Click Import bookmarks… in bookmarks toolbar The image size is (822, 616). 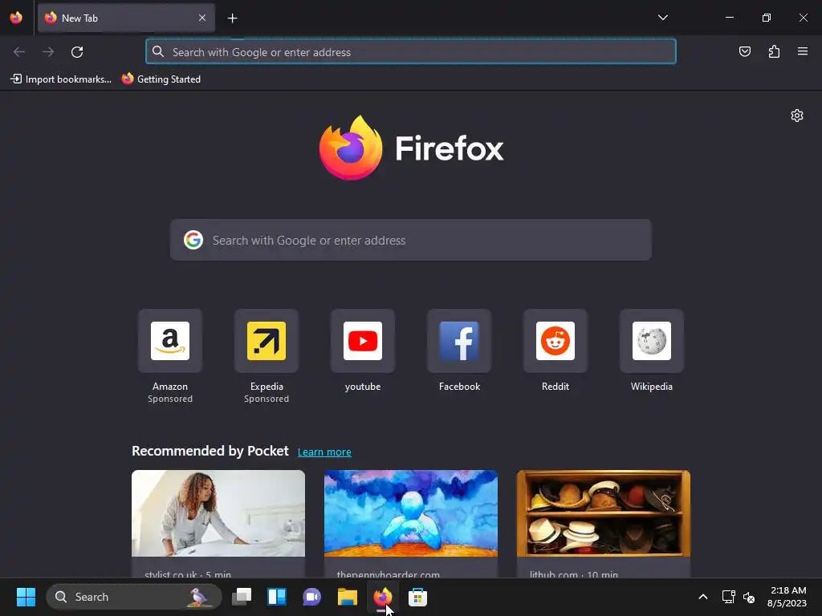(x=61, y=79)
